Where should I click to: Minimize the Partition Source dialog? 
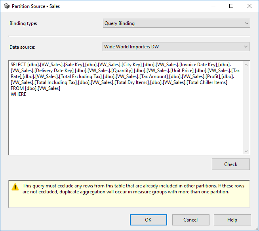click(x=213, y=6)
